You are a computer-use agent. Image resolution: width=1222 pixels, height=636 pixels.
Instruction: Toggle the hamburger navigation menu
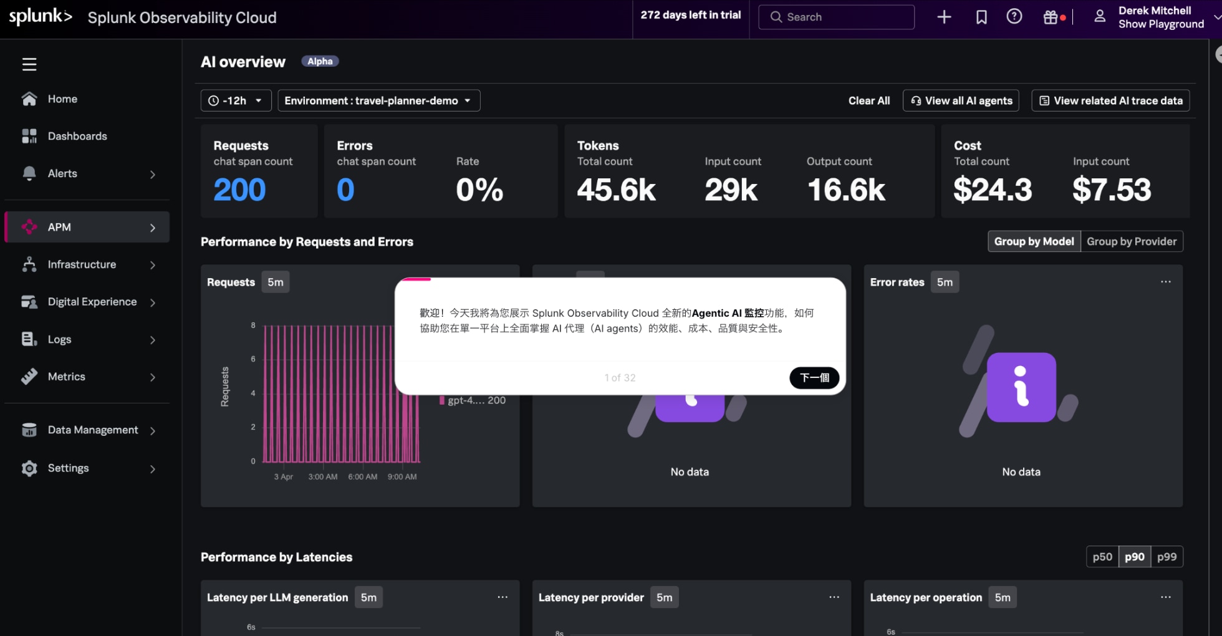coord(29,64)
